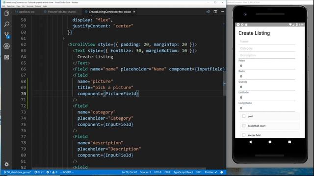This screenshot has height=176, width=314.
Task: Click the Latitude input showing 0
Action: pyautogui.click(x=267, y=98)
